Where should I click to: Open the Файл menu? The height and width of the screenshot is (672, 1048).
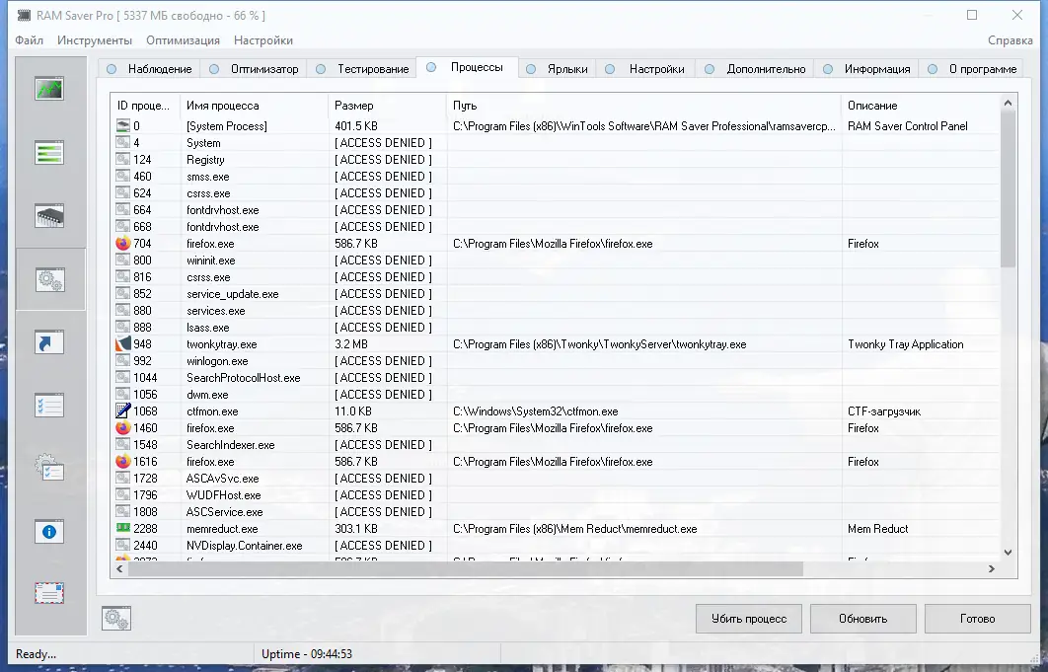(x=30, y=40)
